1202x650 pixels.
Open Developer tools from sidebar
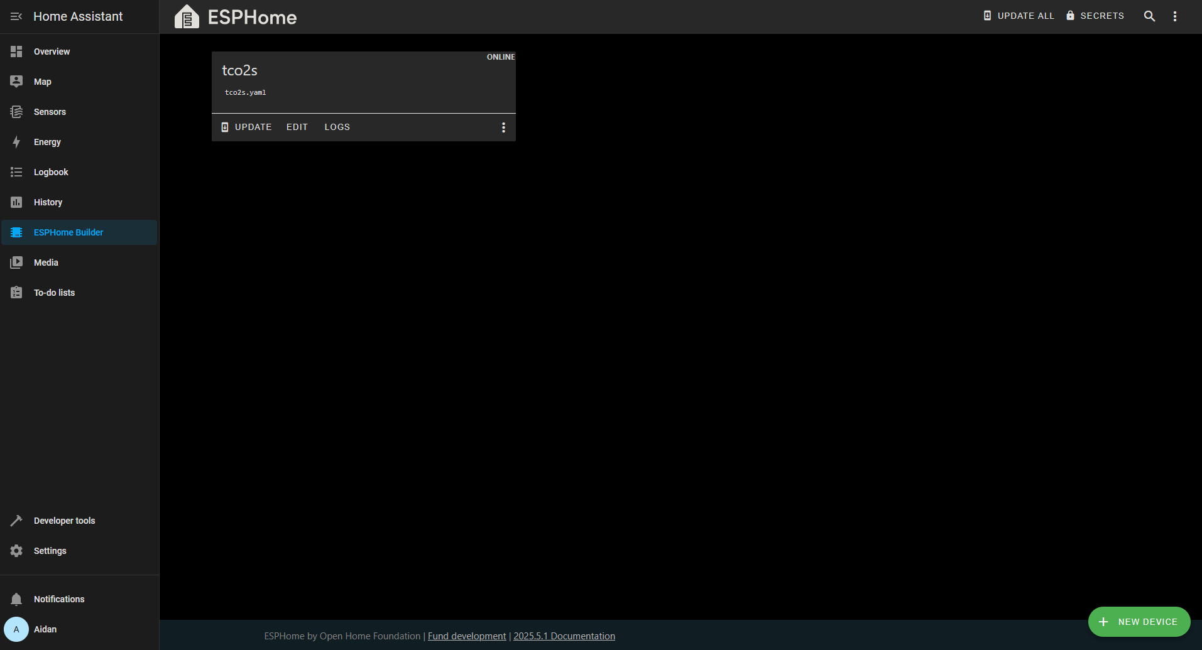(x=64, y=521)
